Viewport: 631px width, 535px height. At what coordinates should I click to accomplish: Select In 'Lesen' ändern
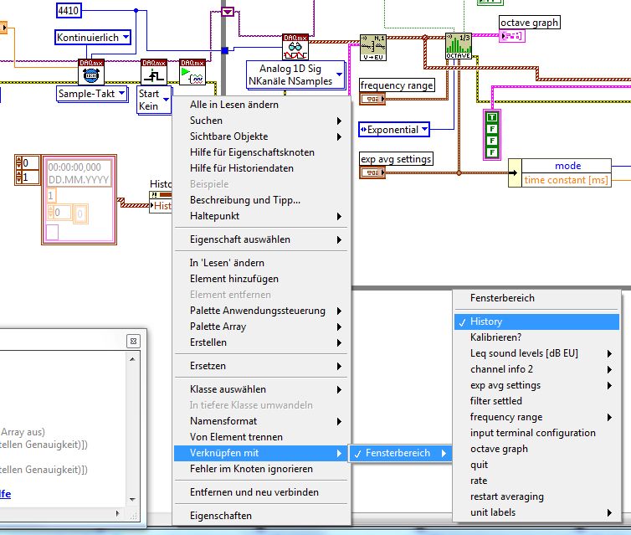click(261, 263)
